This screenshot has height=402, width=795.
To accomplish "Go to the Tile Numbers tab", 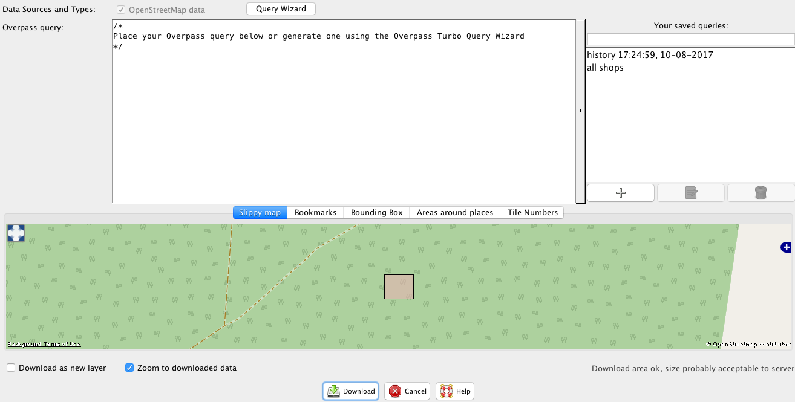I will pyautogui.click(x=532, y=212).
